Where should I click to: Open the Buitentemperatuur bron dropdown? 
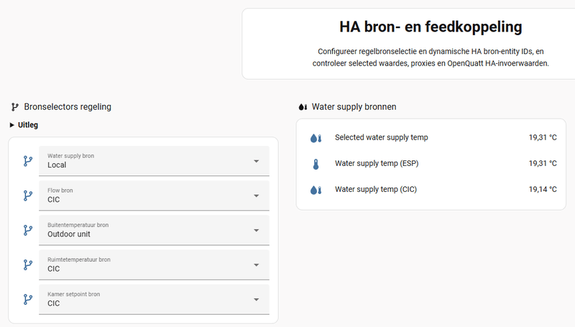tap(155, 230)
